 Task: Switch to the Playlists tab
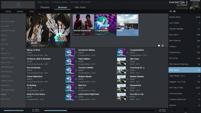45,7
